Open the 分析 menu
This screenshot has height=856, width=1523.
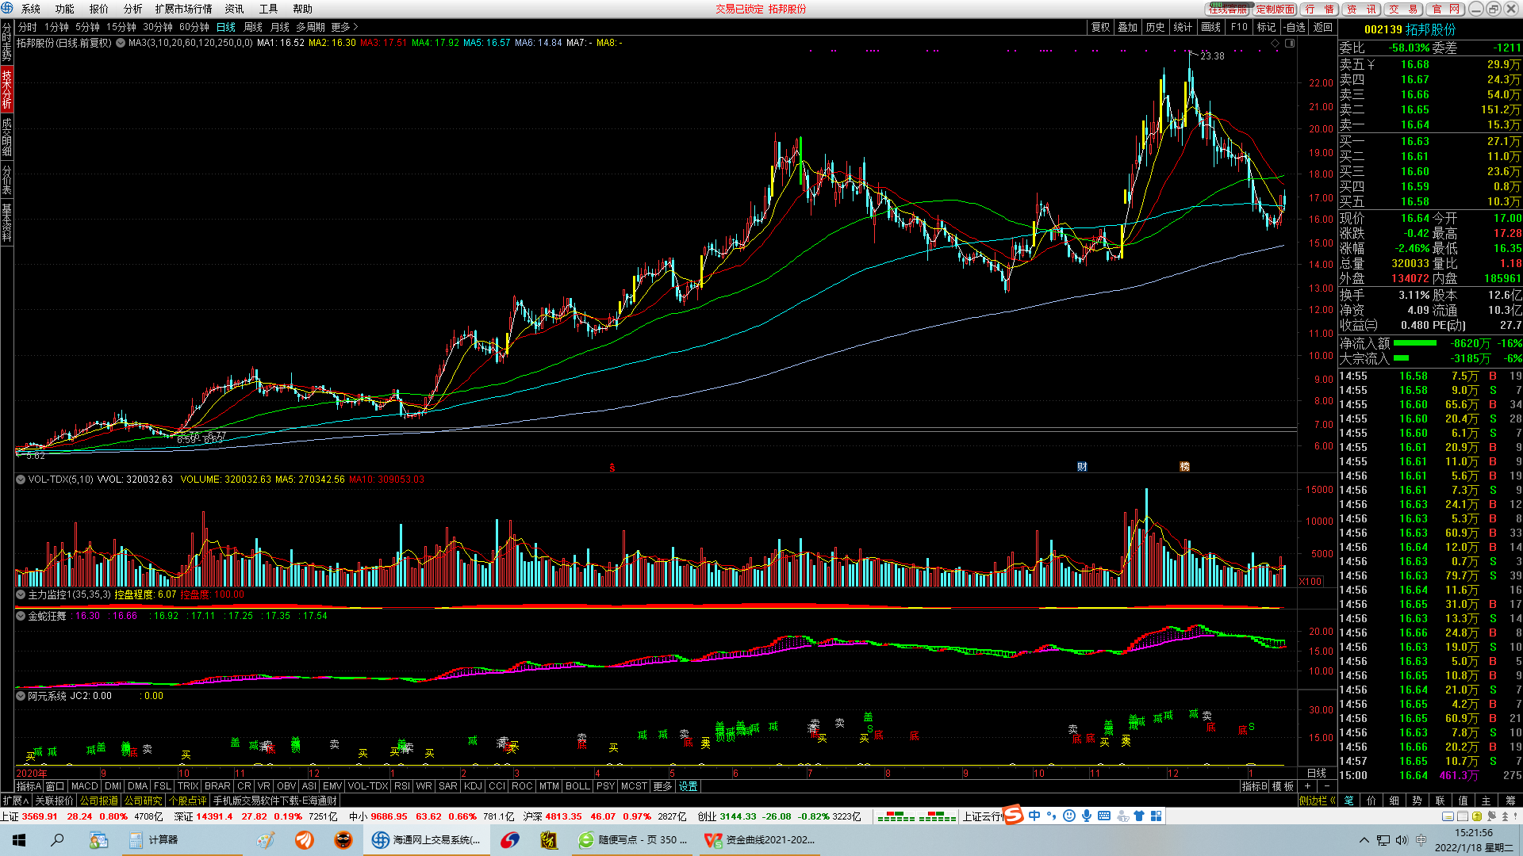point(132,9)
